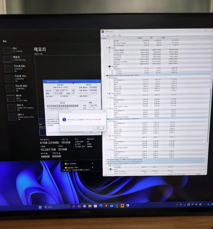Click the green check tray icon
The image size is (213, 229).
[x=177, y=205]
